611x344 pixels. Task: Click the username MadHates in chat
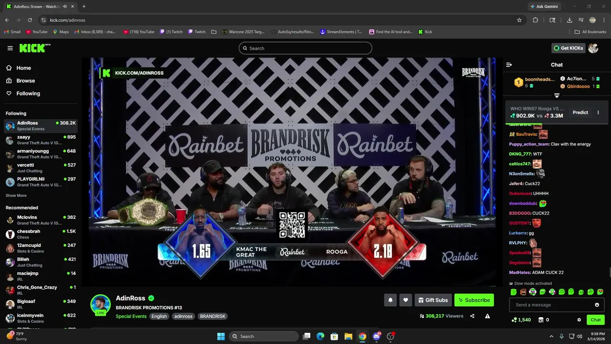520,272
